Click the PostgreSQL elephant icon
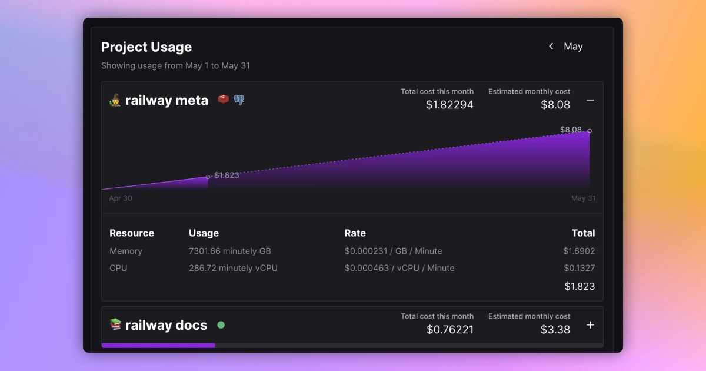The height and width of the screenshot is (371, 706). [x=239, y=100]
